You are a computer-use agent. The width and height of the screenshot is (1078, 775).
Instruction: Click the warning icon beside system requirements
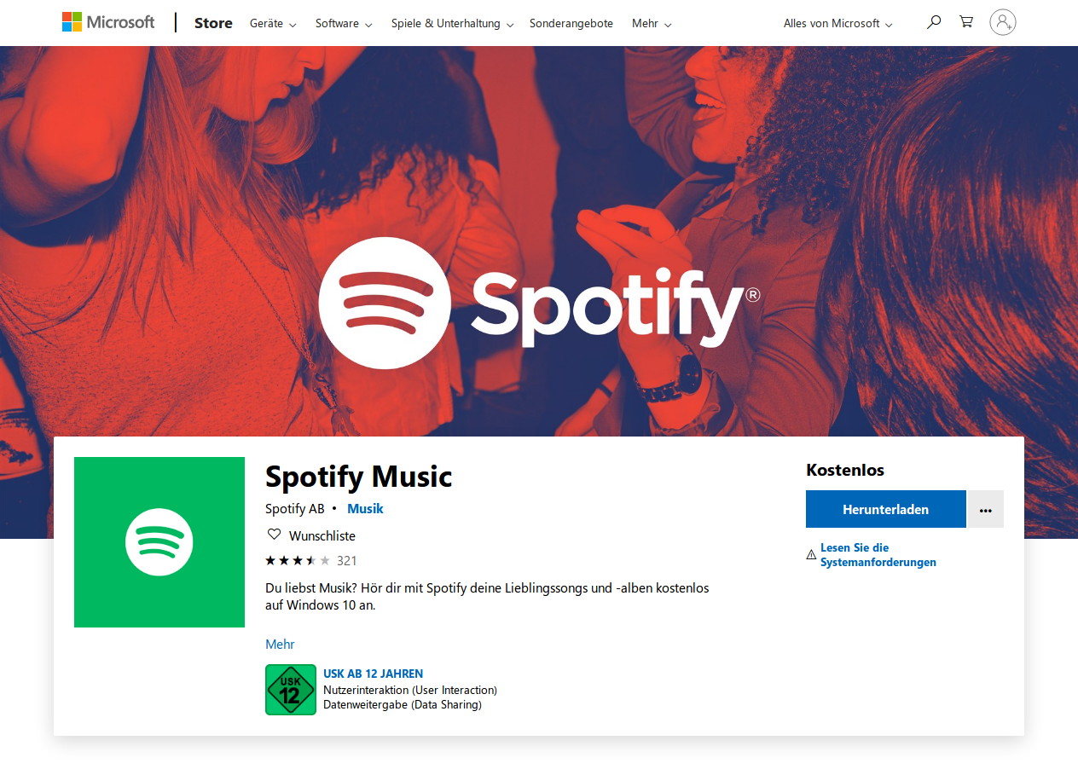coord(811,555)
